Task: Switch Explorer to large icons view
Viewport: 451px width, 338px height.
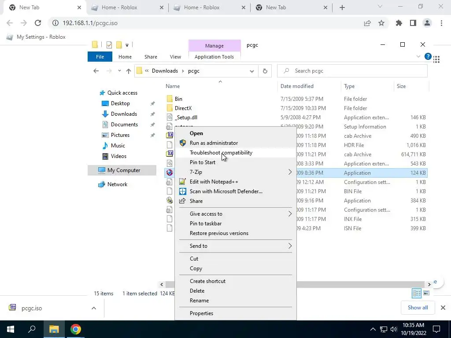Action: [x=426, y=293]
